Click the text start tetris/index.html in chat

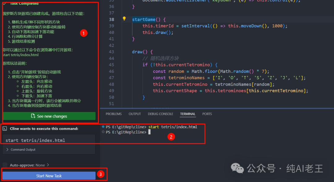(21, 55)
